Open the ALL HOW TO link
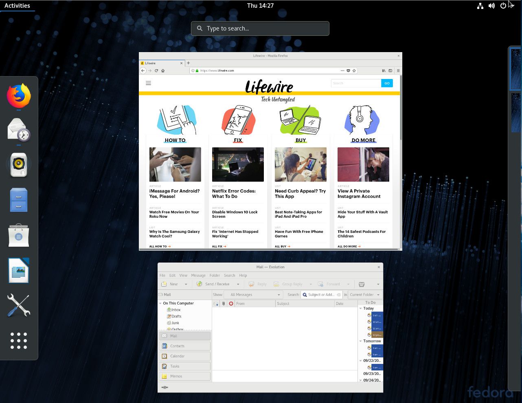The image size is (522, 403). 160,246
